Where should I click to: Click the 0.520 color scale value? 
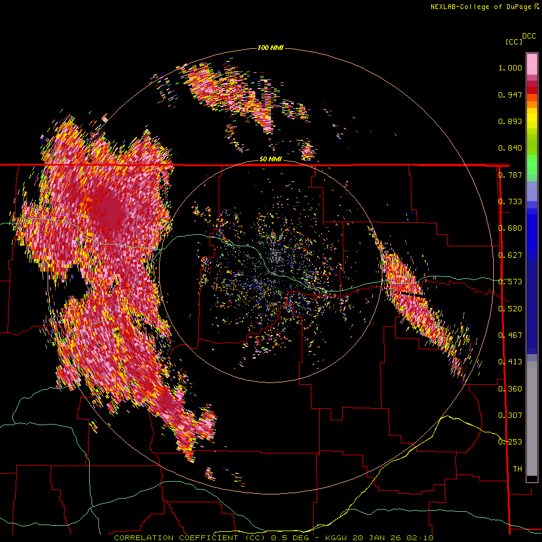[510, 309]
